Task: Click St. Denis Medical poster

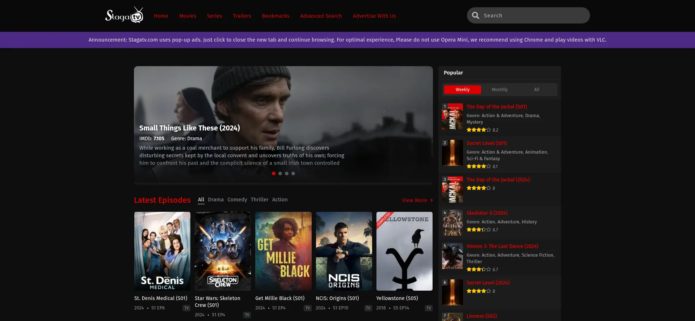Action: (x=162, y=251)
